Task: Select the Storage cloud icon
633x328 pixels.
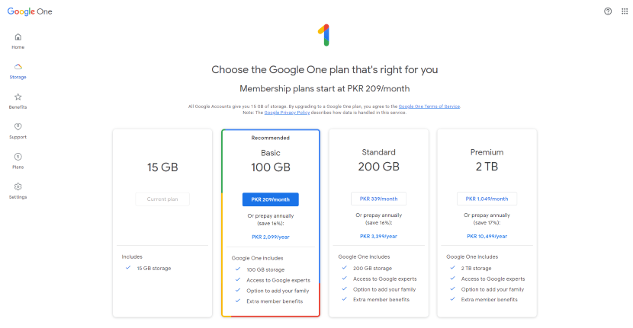Action: [18, 67]
